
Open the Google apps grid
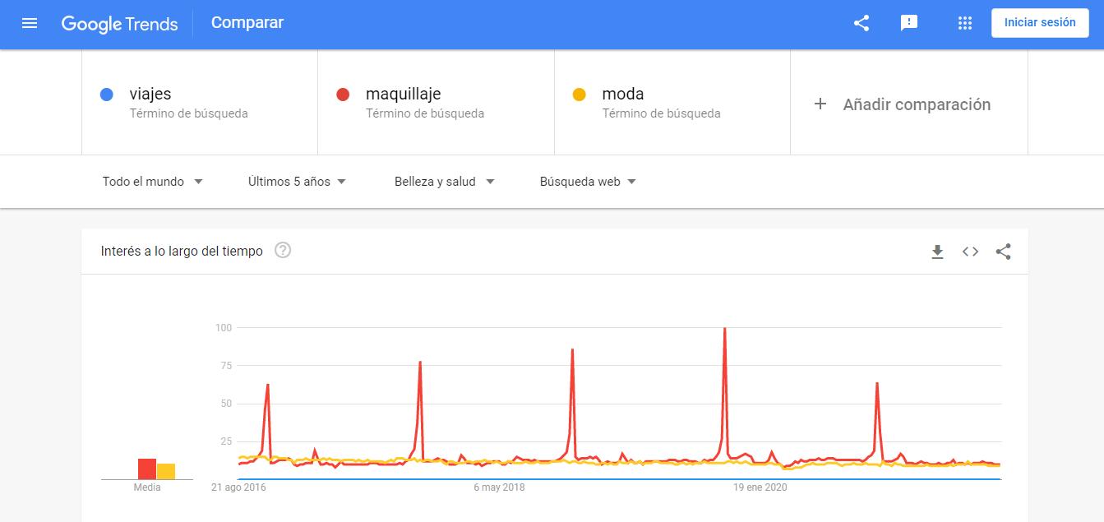tap(965, 23)
